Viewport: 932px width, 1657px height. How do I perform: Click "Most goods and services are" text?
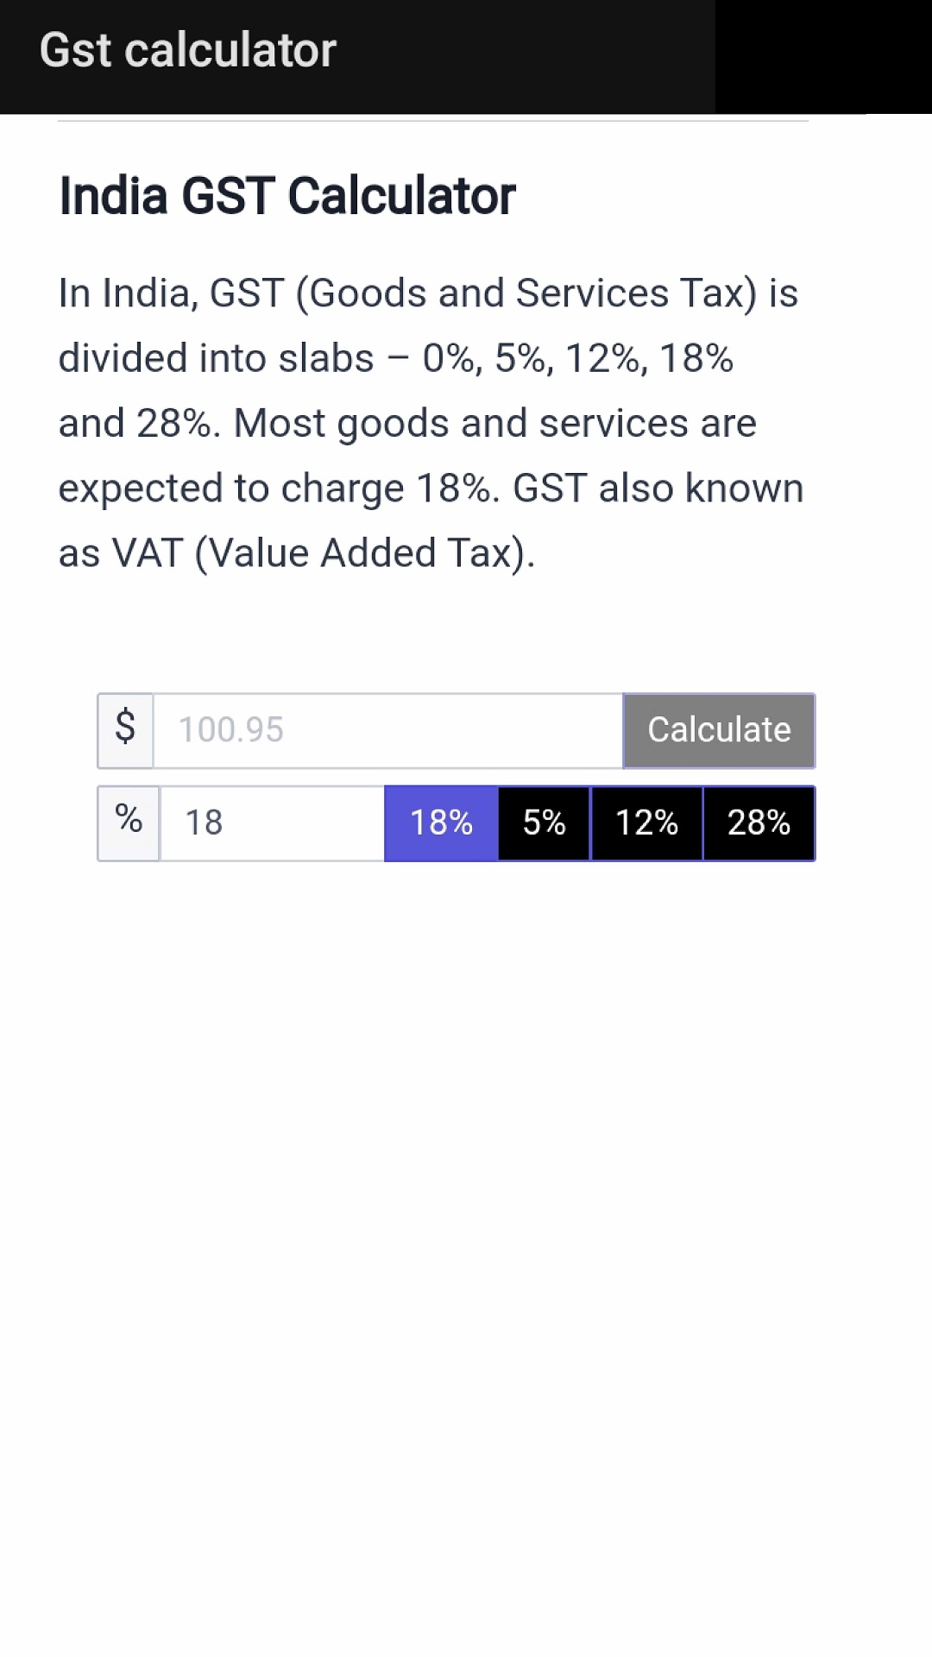click(x=494, y=424)
